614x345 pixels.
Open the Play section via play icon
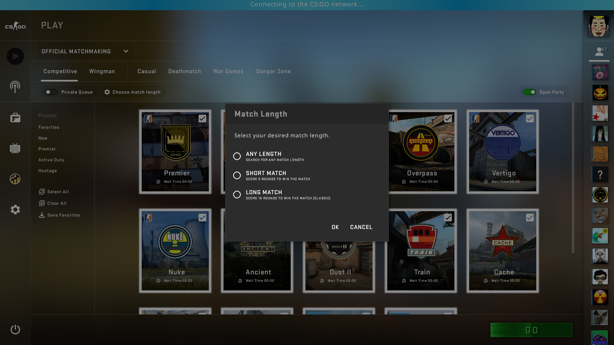[x=15, y=56]
